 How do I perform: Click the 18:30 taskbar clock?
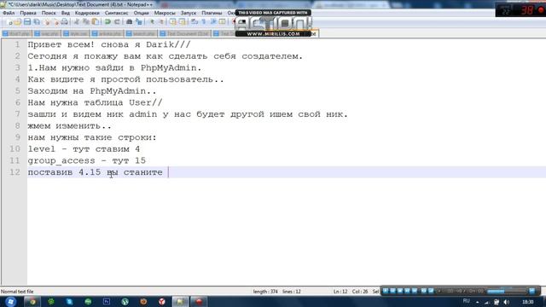[x=528, y=302]
